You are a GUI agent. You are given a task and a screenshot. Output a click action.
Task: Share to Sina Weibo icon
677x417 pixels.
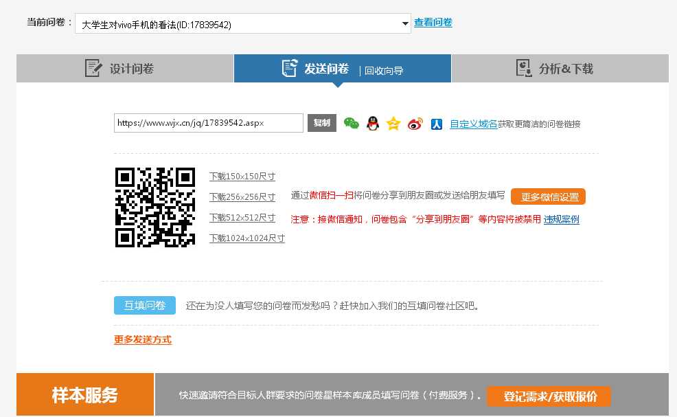click(x=415, y=124)
